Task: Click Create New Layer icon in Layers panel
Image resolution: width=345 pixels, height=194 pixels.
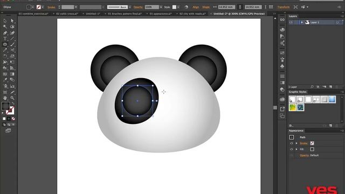Action: click(330, 87)
